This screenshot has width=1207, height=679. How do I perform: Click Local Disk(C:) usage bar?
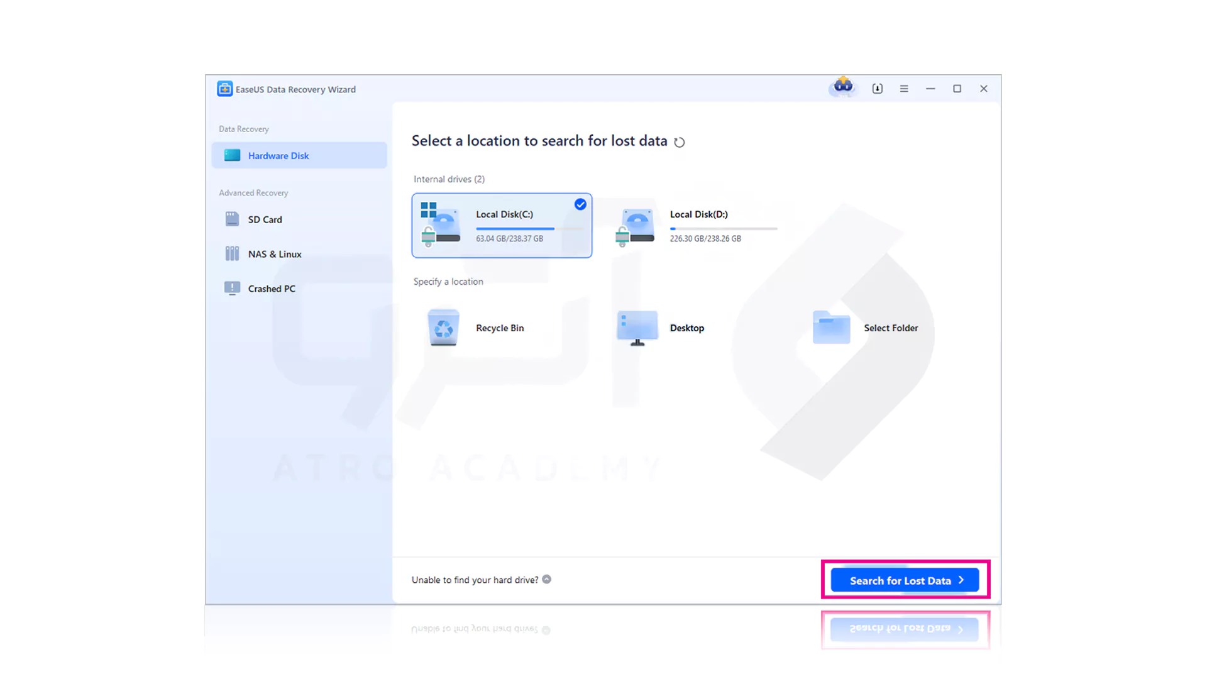click(530, 229)
